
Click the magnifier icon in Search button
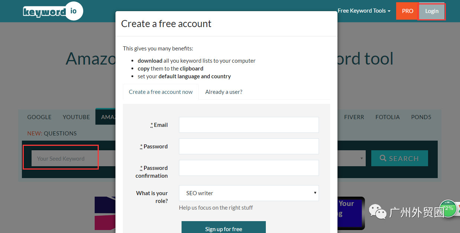point(383,158)
